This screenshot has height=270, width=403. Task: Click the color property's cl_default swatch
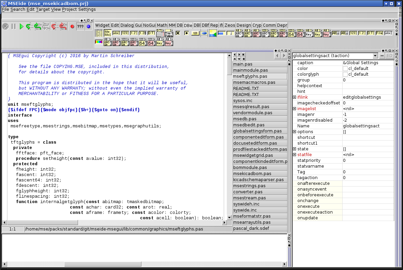point(345,69)
